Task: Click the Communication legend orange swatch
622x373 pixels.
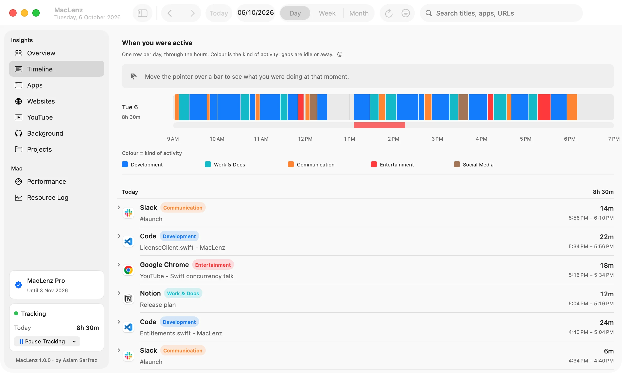Action: pyautogui.click(x=291, y=164)
